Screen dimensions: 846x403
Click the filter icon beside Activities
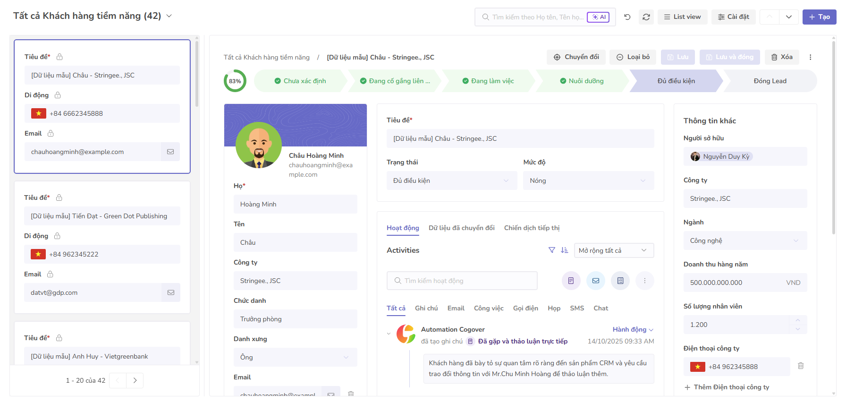[x=551, y=250]
